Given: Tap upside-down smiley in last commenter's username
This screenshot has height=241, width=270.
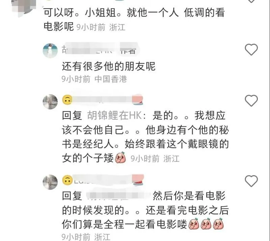Looking at the screenshot, I should tap(67, 180).
